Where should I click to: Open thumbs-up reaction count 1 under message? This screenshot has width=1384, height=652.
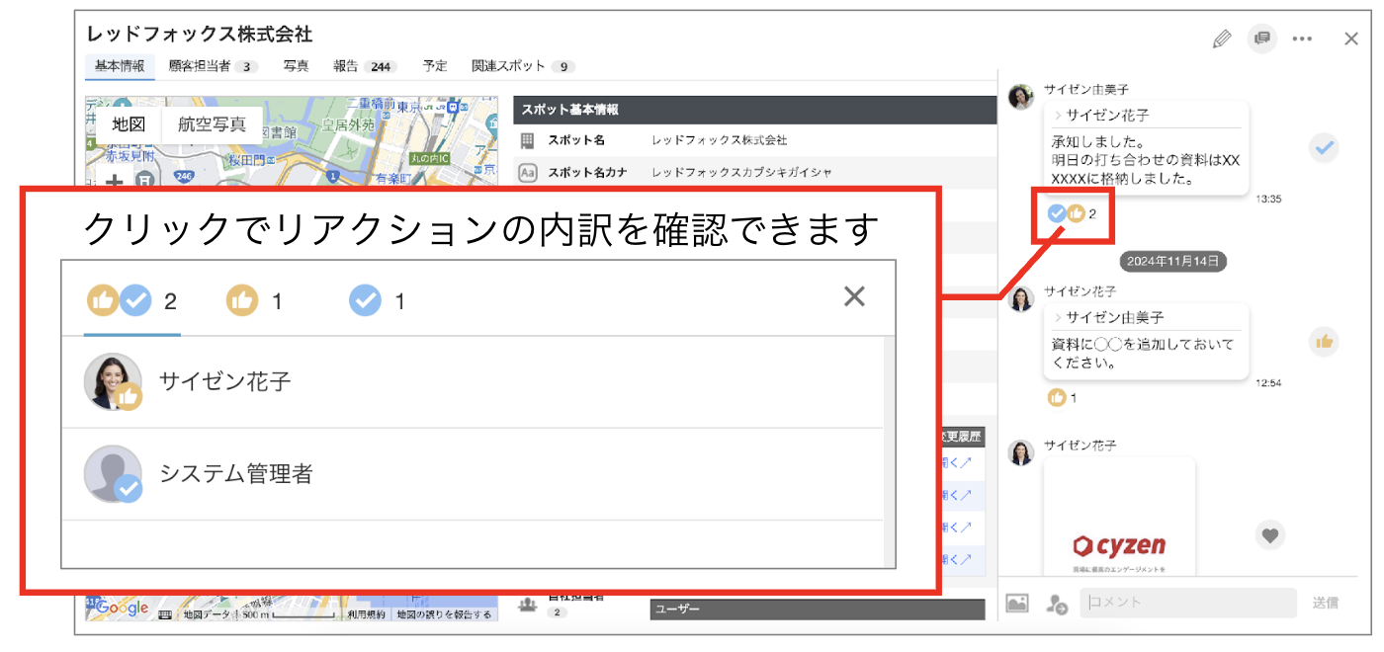[x=1062, y=397]
